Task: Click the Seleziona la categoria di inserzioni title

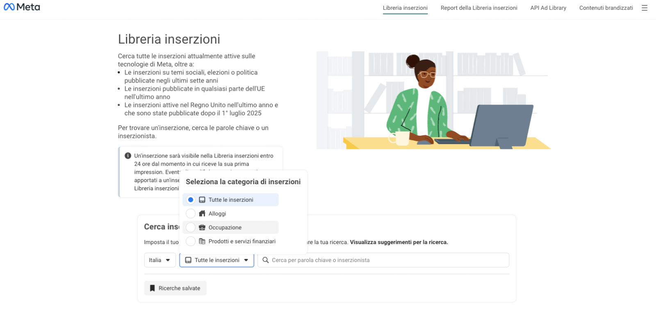Action: (x=243, y=182)
